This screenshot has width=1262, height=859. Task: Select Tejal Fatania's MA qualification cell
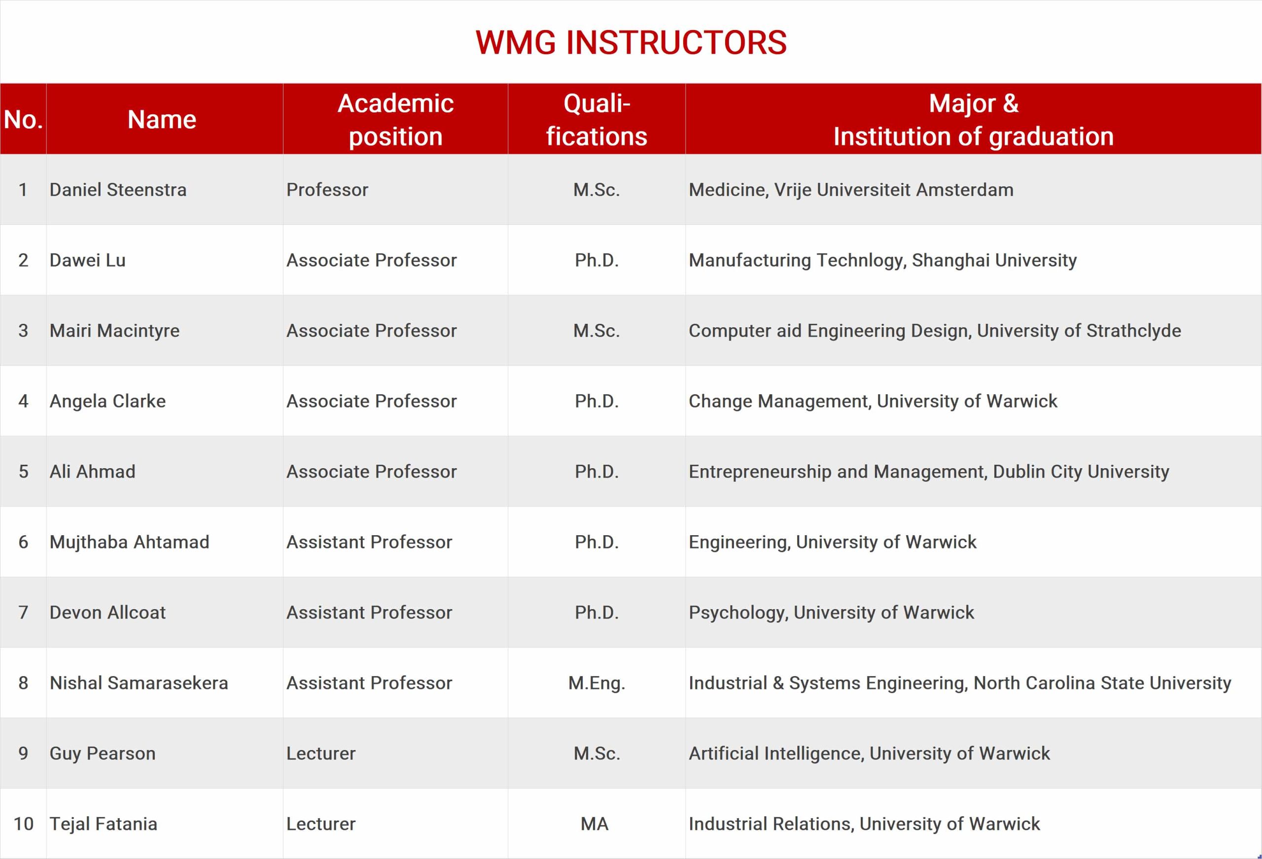pyautogui.click(x=597, y=824)
